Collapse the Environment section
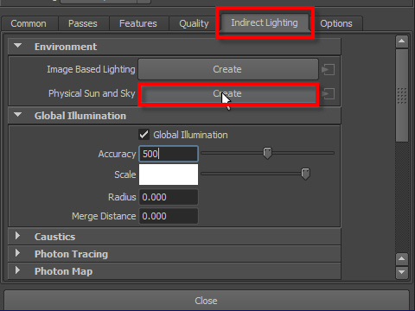The height and width of the screenshot is (311, 415). coord(18,46)
